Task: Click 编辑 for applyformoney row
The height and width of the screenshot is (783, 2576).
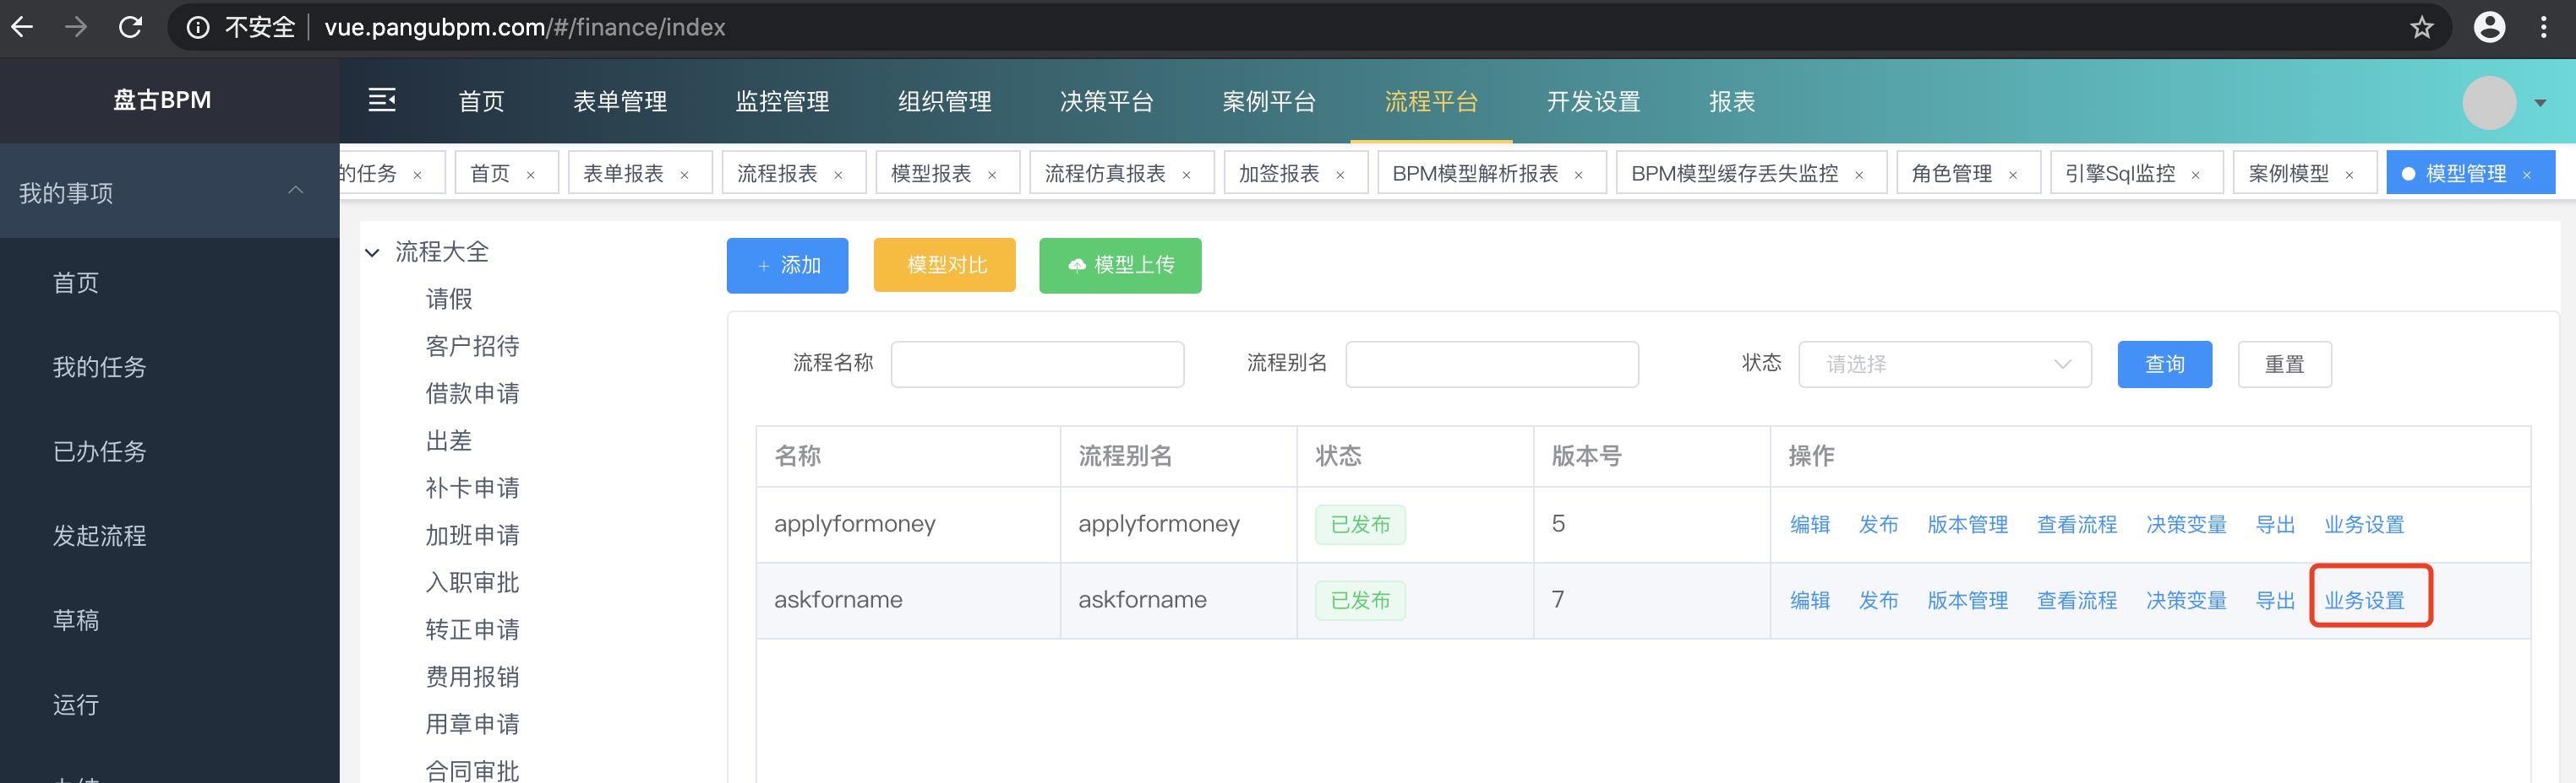Action: 1810,524
